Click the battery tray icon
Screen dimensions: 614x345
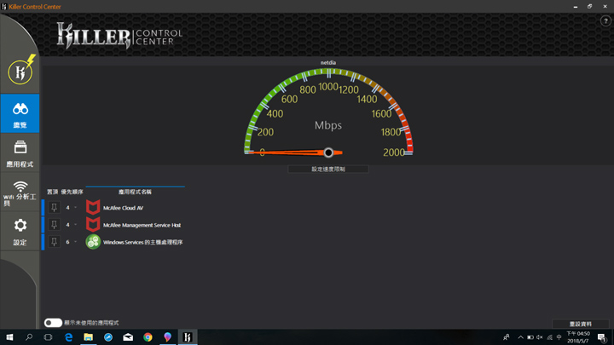pos(530,337)
